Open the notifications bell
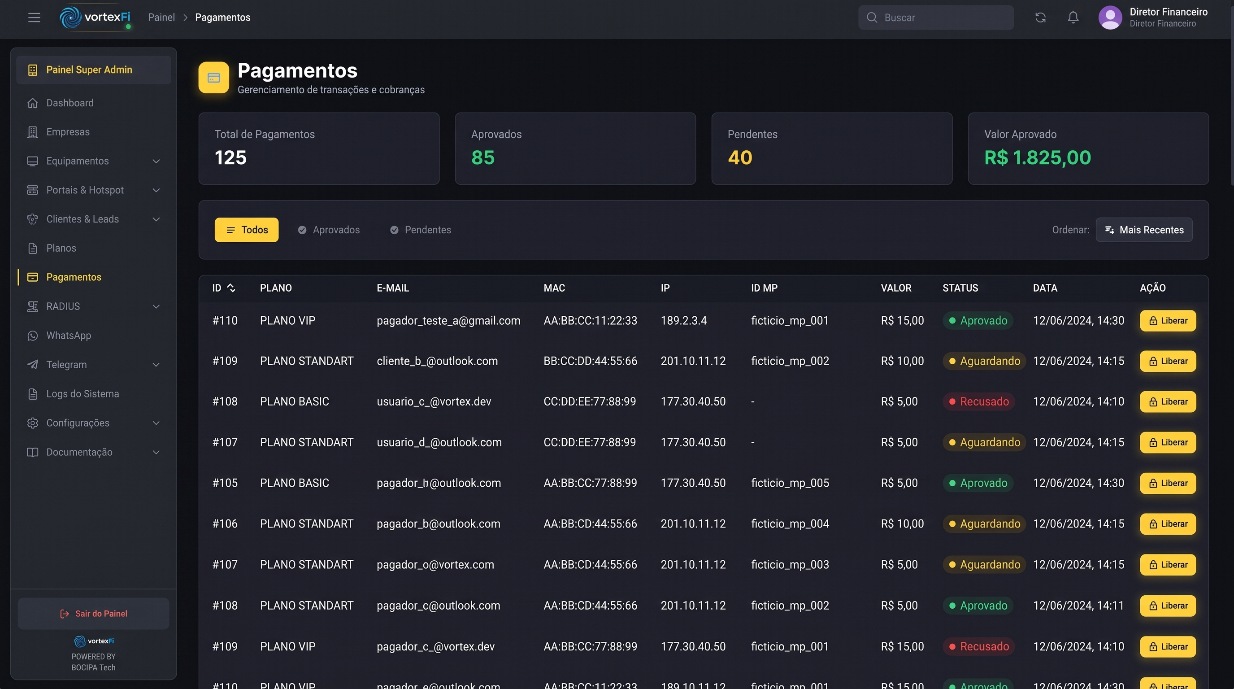The image size is (1234, 689). coord(1073,18)
